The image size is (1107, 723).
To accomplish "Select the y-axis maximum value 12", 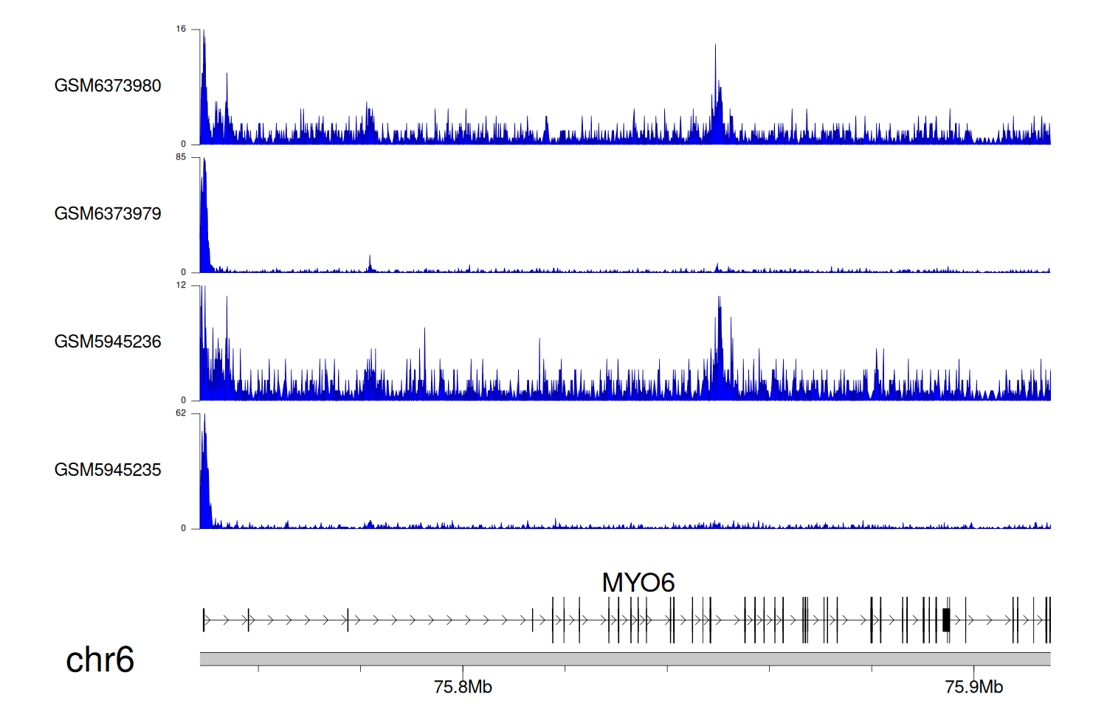I will (181, 286).
